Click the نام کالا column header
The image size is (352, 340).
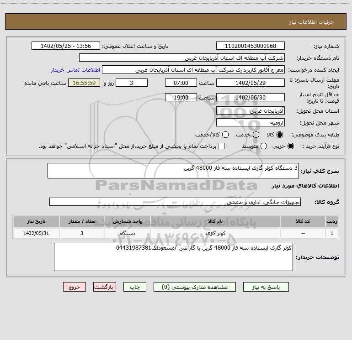215,221
